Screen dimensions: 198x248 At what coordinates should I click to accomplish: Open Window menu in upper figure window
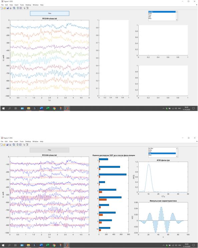(36, 5)
